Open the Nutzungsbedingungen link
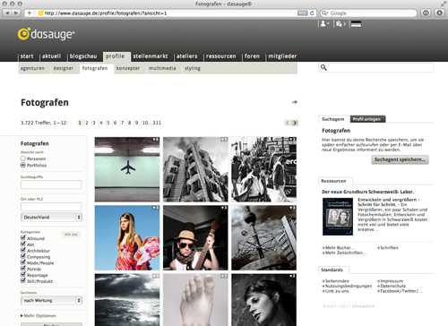The image size is (448, 326). point(347,286)
